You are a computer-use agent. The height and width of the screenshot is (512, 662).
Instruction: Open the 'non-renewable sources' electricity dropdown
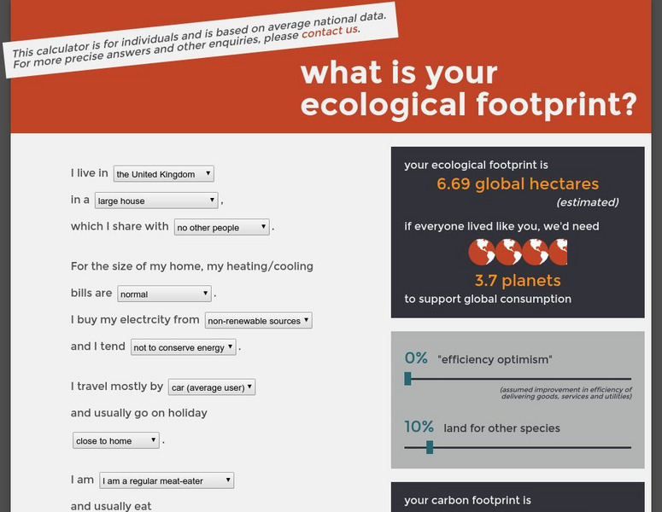click(x=258, y=321)
